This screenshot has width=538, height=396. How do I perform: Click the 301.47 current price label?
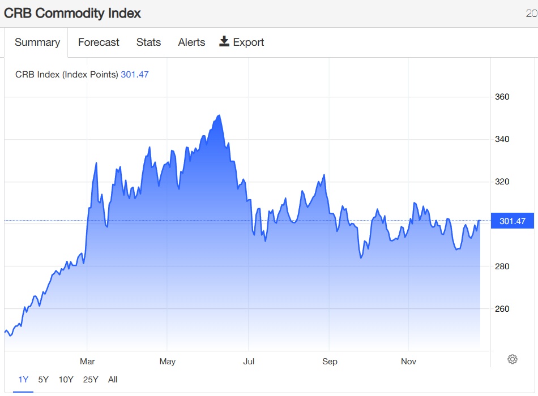513,221
